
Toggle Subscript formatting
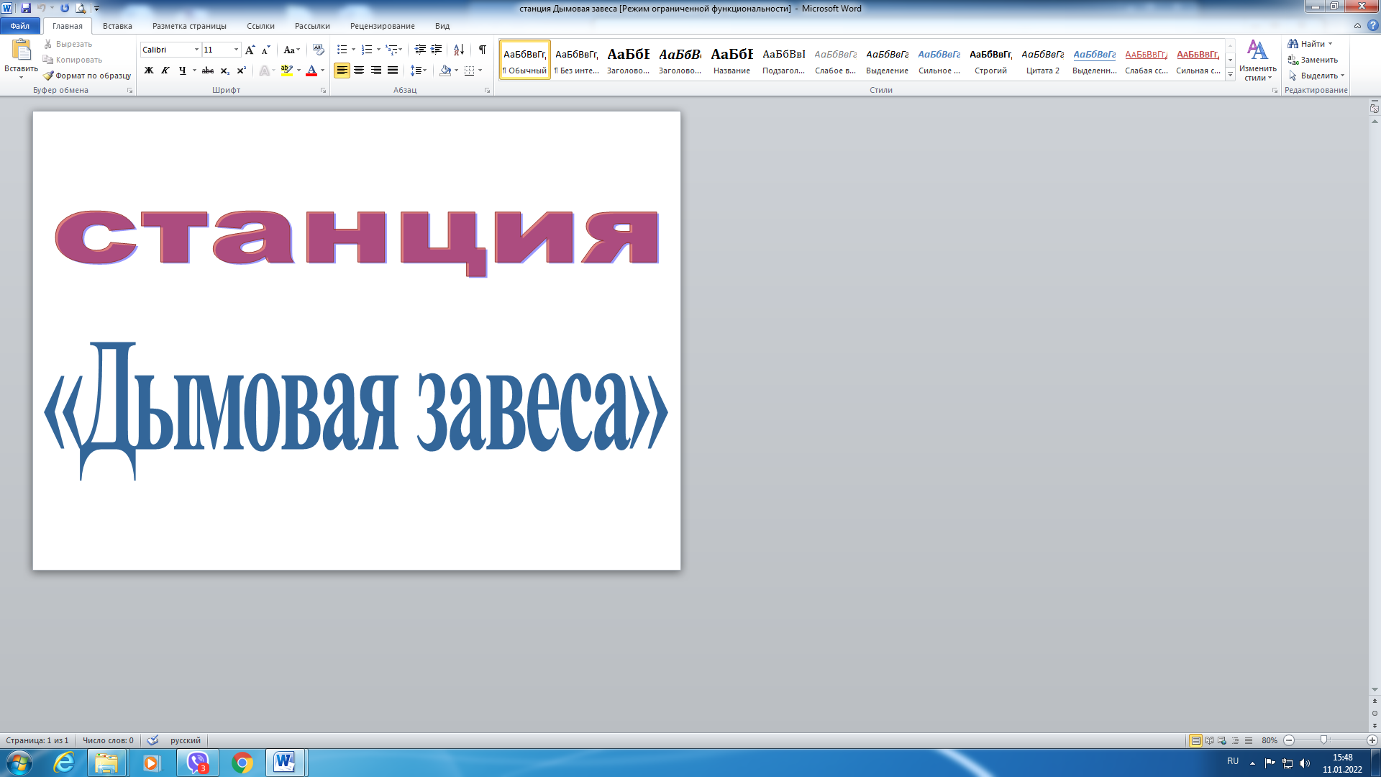coord(224,71)
